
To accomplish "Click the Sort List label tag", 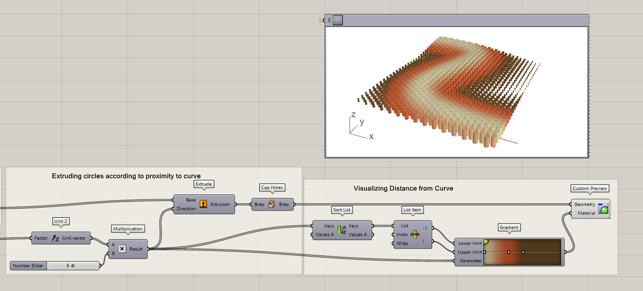I will [x=342, y=209].
